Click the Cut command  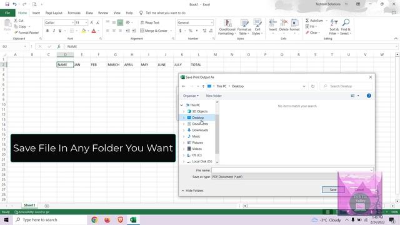[x=19, y=21]
